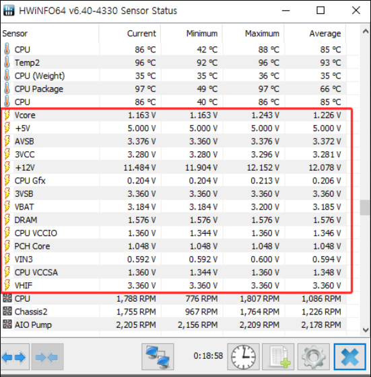Click the scrollbar up arrow
Viewport: 371px width, 377px height.
click(x=365, y=31)
